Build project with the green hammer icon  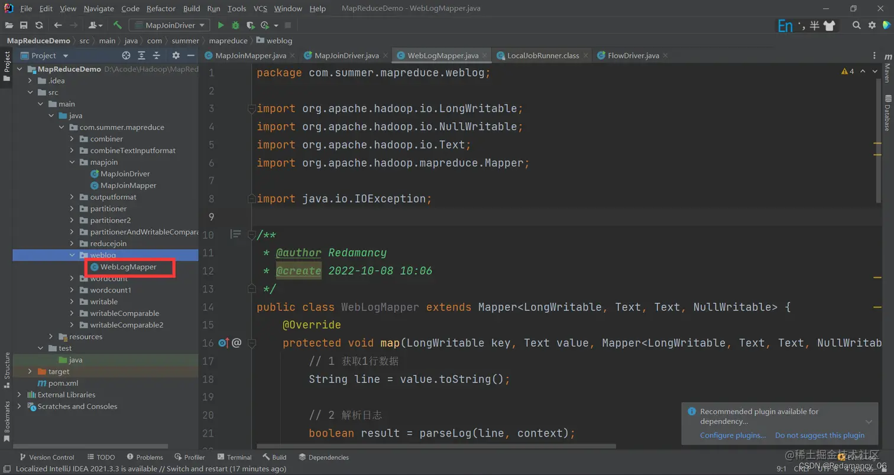118,25
